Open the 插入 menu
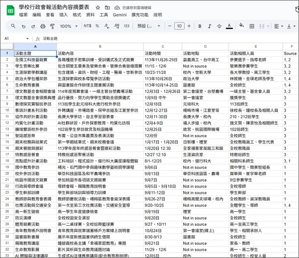Screen dimensions: 299x258 tap(63, 15)
